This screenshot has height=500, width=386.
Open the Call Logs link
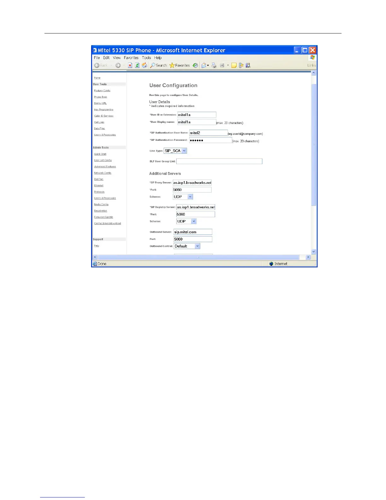pos(99,122)
